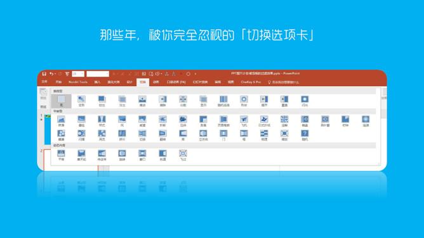
Task: Switch to the OneKey 6 Pro tab
Action: coord(251,82)
